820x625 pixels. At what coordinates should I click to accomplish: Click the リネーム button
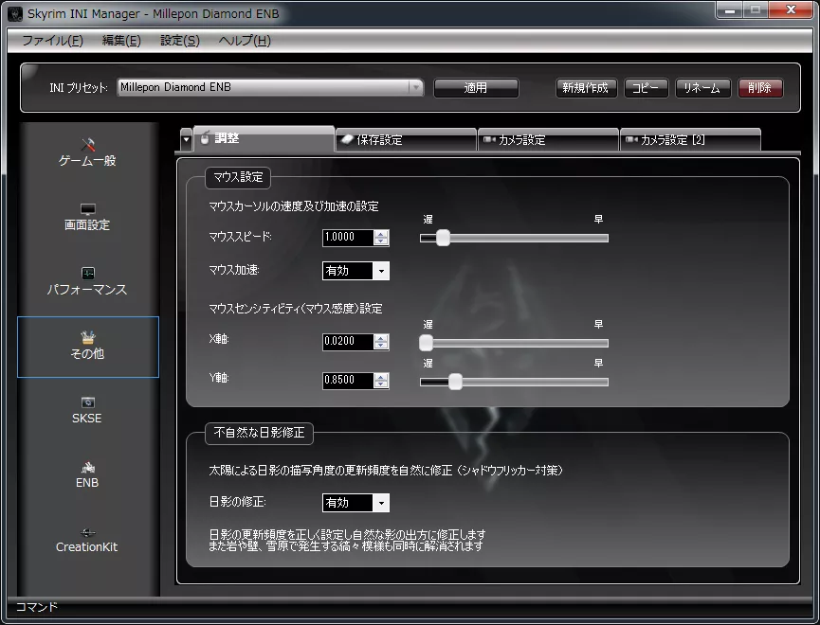(x=702, y=88)
